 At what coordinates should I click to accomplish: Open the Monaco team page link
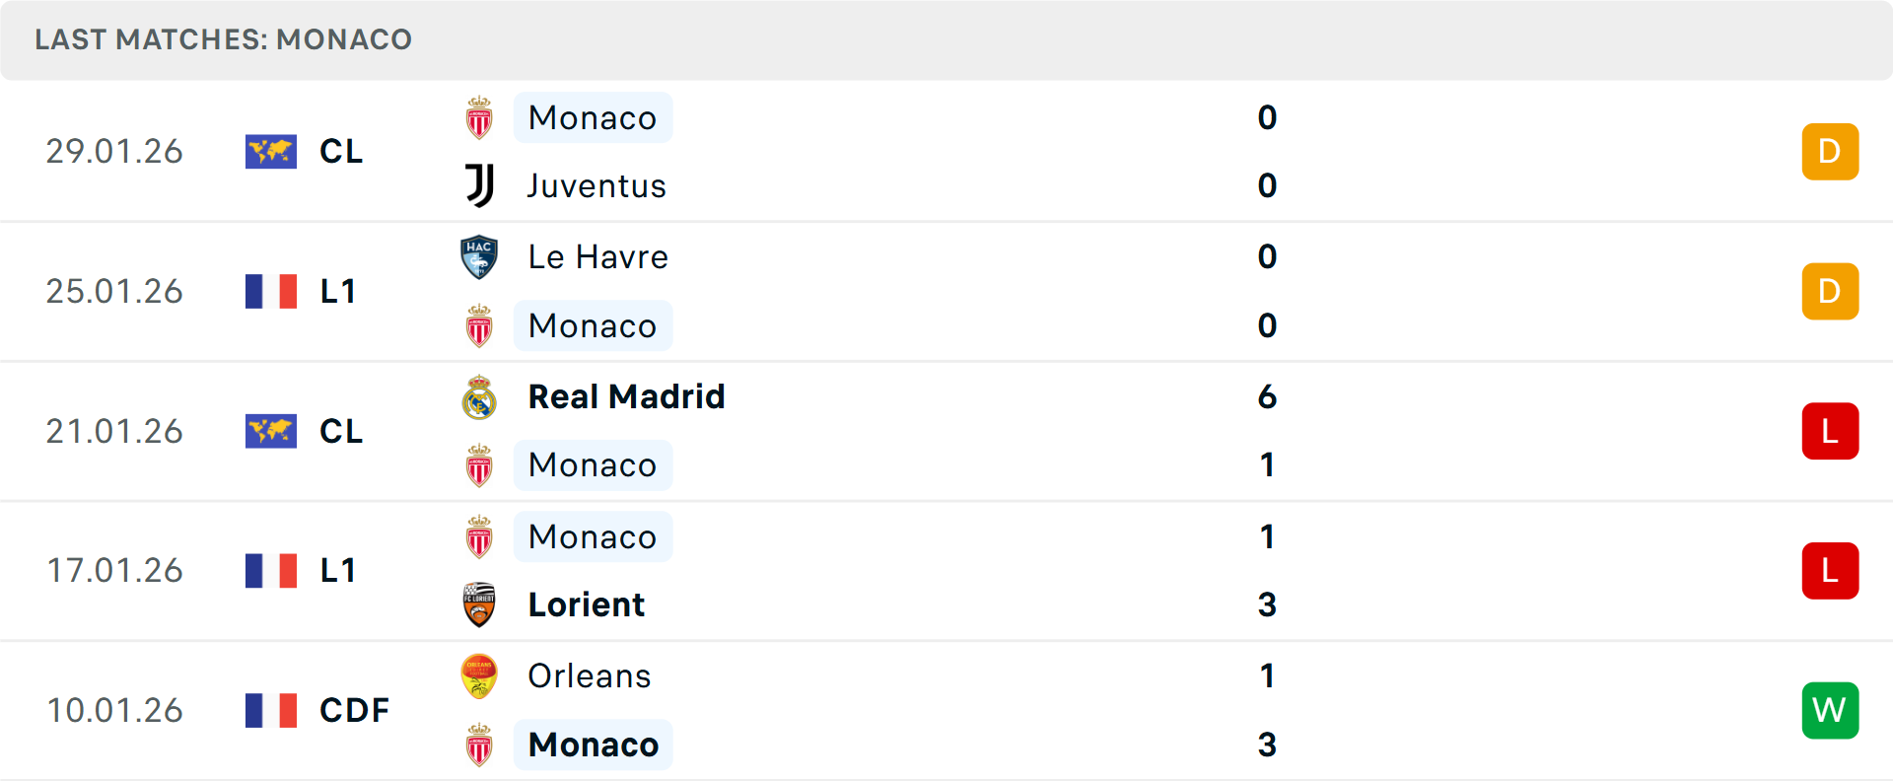coord(593,117)
